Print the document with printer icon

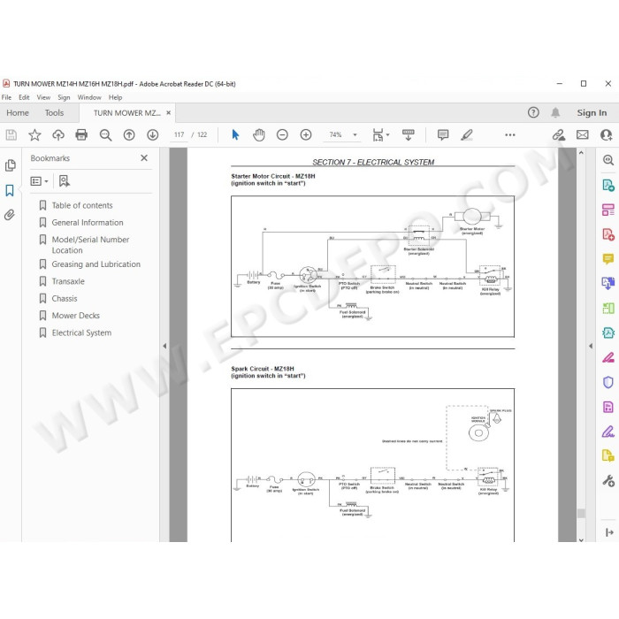[x=81, y=135]
